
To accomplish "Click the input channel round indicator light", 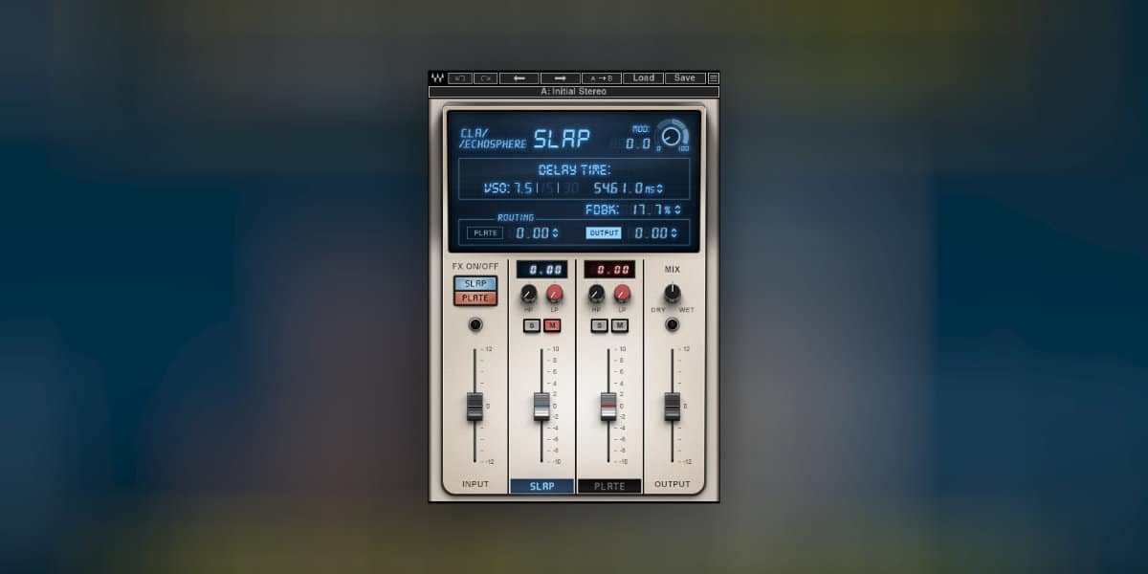I will [x=475, y=325].
